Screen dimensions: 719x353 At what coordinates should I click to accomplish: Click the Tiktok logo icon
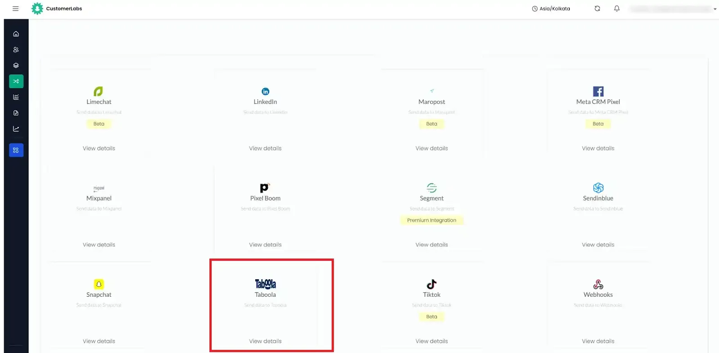(431, 284)
